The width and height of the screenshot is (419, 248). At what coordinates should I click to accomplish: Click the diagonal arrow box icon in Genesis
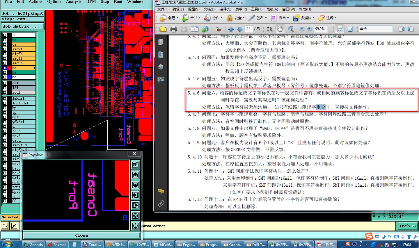point(5,226)
